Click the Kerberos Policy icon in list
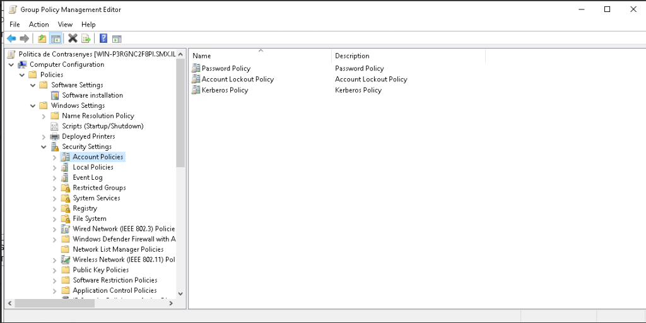This screenshot has height=323, width=646. [x=196, y=90]
